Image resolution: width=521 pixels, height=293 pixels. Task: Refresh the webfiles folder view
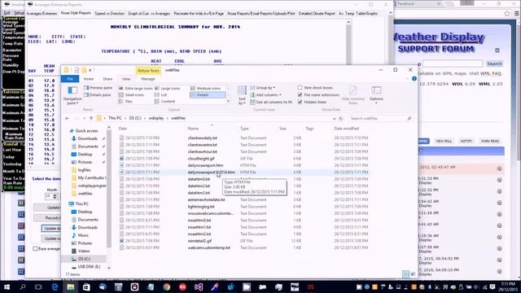[341, 118]
